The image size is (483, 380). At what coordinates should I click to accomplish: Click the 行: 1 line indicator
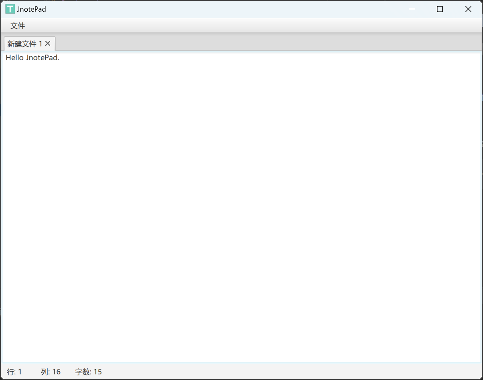[14, 372]
